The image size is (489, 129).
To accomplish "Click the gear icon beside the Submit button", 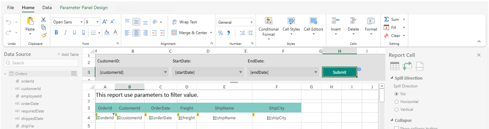I will [359, 69].
